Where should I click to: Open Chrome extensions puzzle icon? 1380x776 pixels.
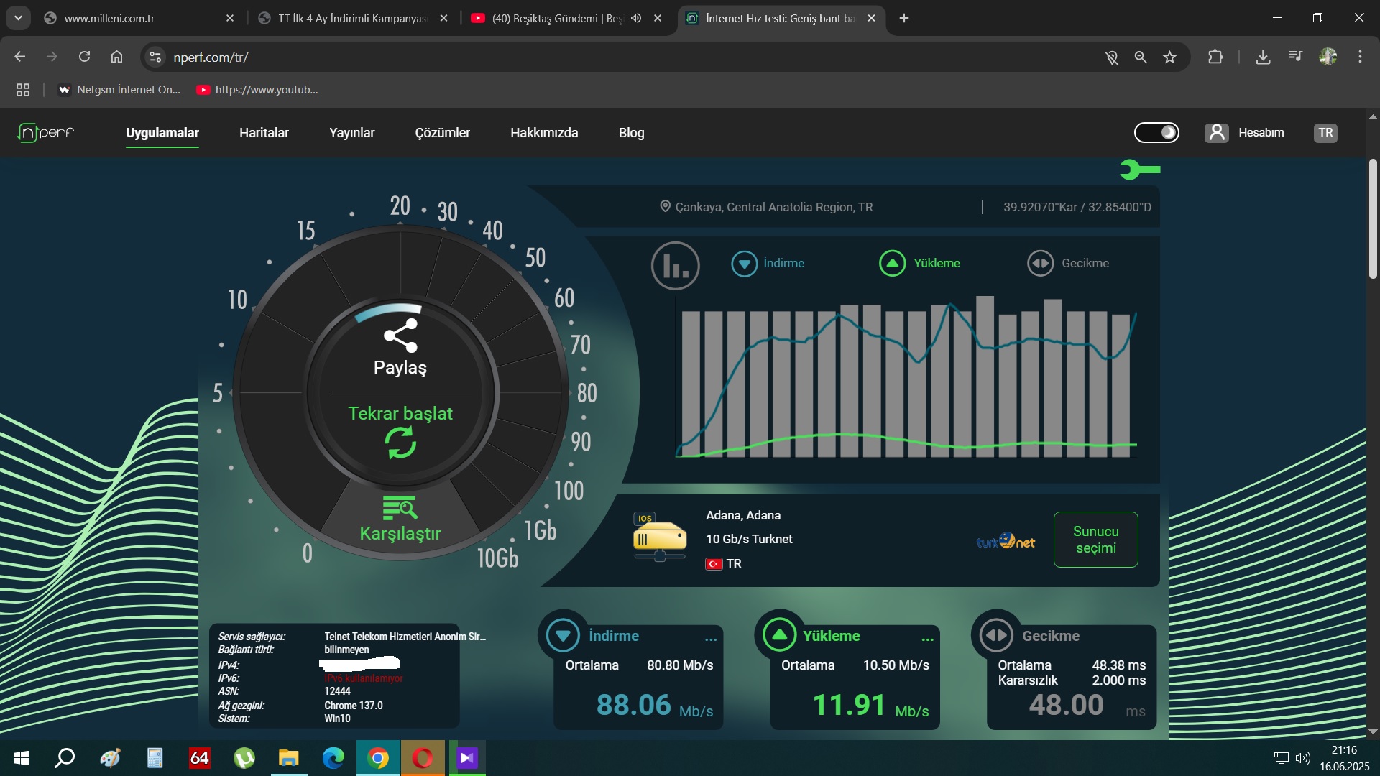click(1215, 57)
